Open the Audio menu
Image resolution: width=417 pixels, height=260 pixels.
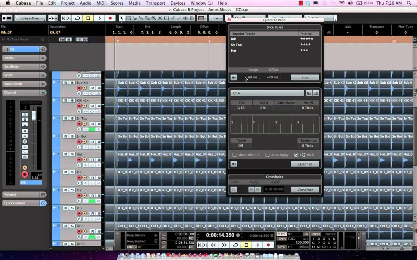[86, 3]
